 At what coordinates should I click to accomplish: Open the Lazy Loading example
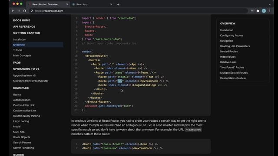(21, 121)
